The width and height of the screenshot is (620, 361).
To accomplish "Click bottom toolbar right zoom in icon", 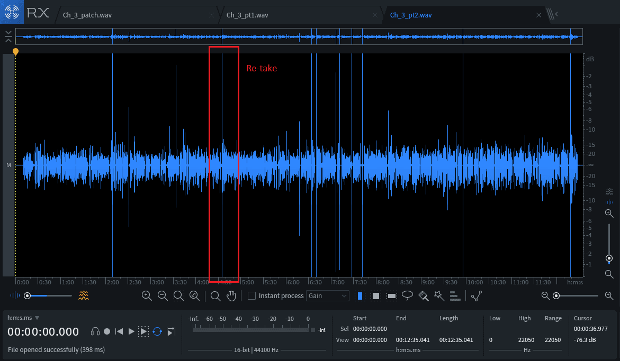I will coord(609,295).
